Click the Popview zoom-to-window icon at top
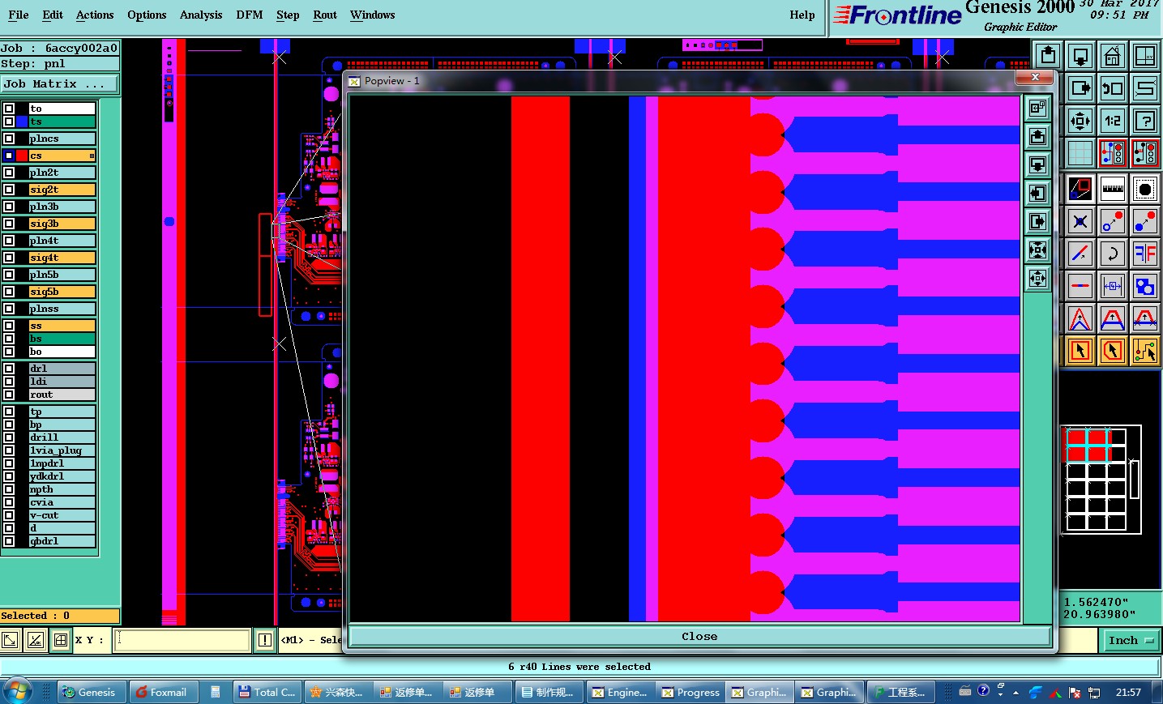 (x=1038, y=109)
